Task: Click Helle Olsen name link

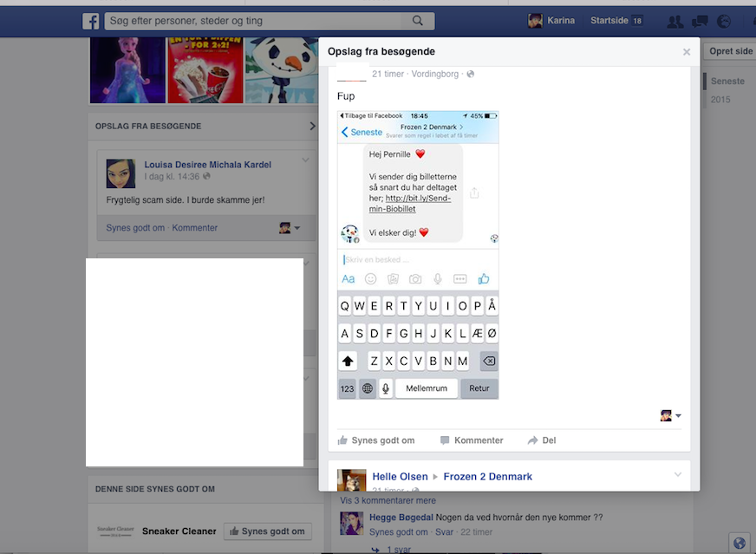Action: [x=400, y=476]
